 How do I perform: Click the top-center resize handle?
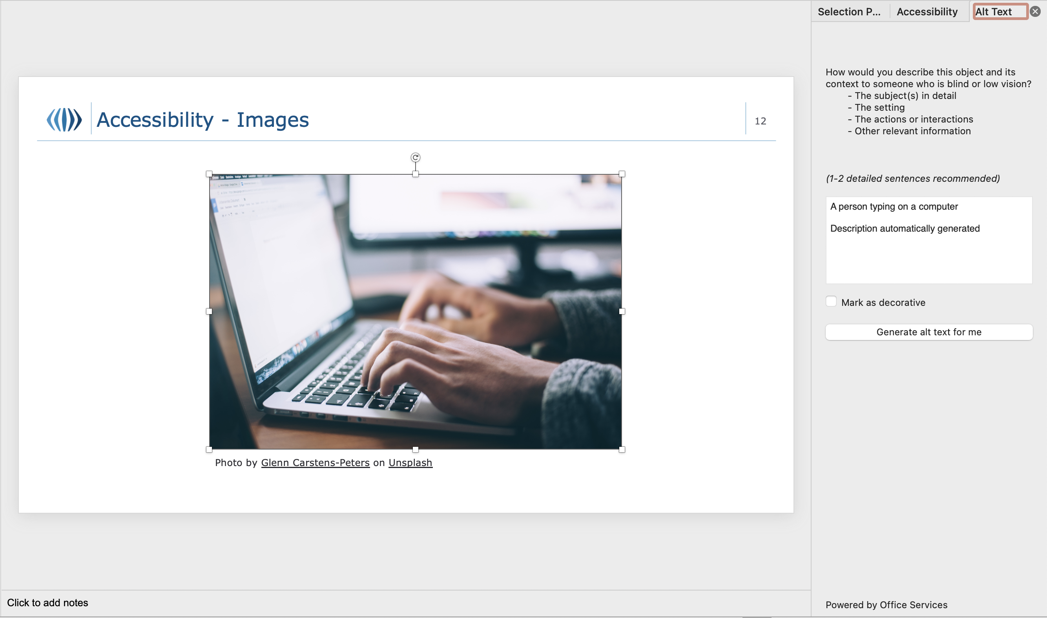click(416, 174)
